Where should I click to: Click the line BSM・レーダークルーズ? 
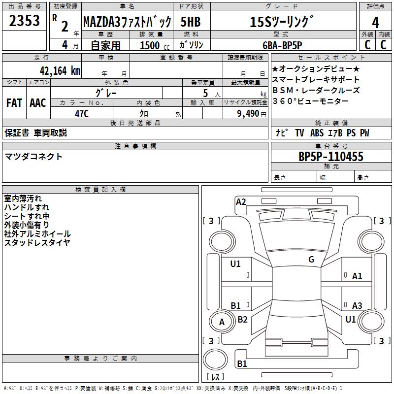point(316,90)
